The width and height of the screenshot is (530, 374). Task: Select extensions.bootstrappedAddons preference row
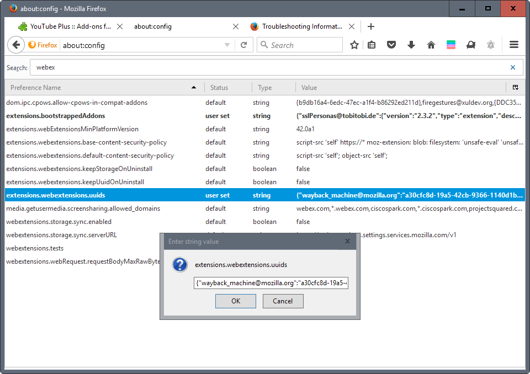265,115
